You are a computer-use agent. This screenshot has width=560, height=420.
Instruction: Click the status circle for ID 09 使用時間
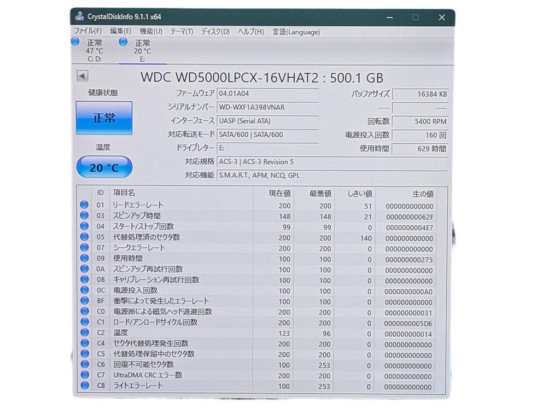click(84, 258)
